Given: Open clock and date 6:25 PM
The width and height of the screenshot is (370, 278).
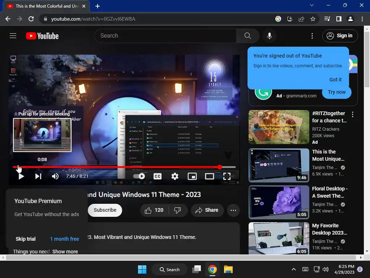Looking at the screenshot, I should click(x=344, y=269).
